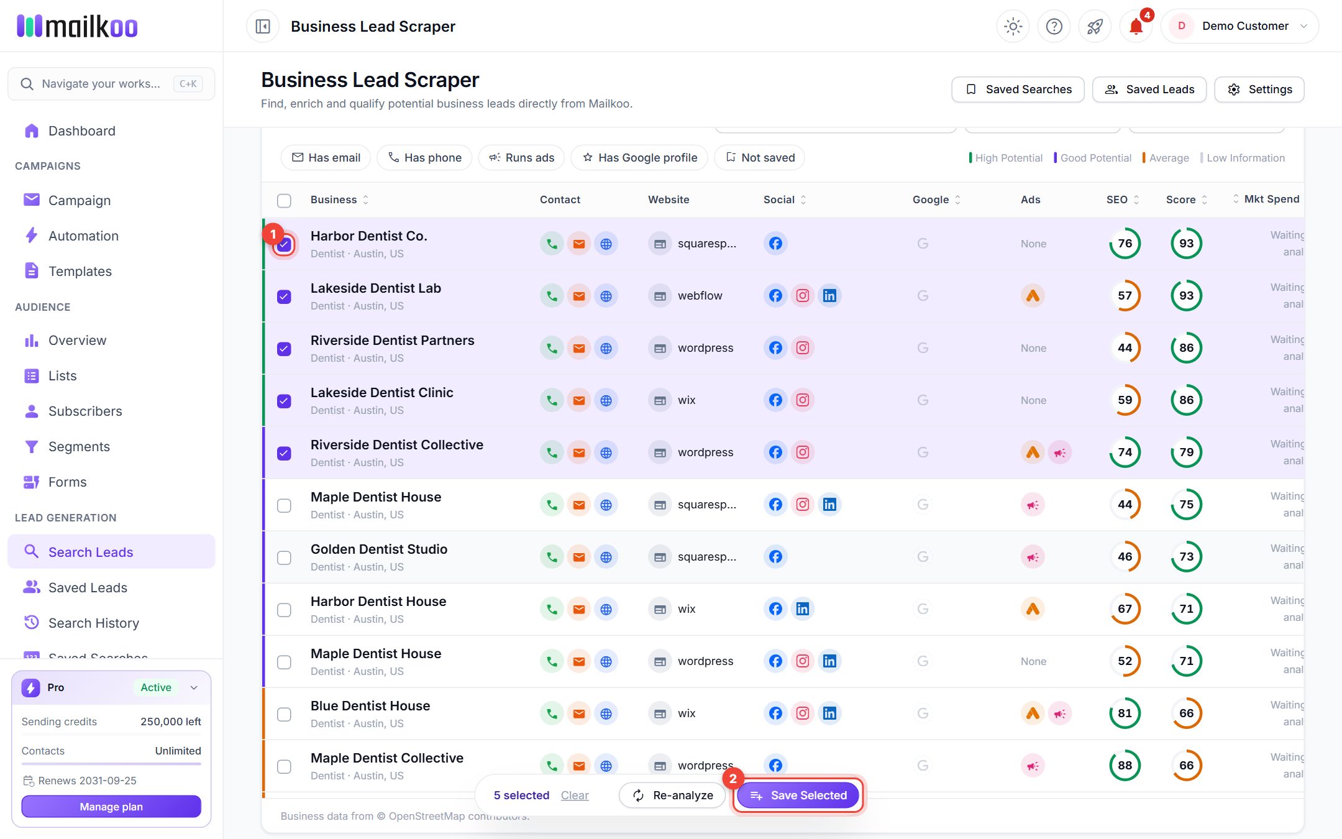Open Riverside Dentist Partners globe icon

tap(606, 348)
